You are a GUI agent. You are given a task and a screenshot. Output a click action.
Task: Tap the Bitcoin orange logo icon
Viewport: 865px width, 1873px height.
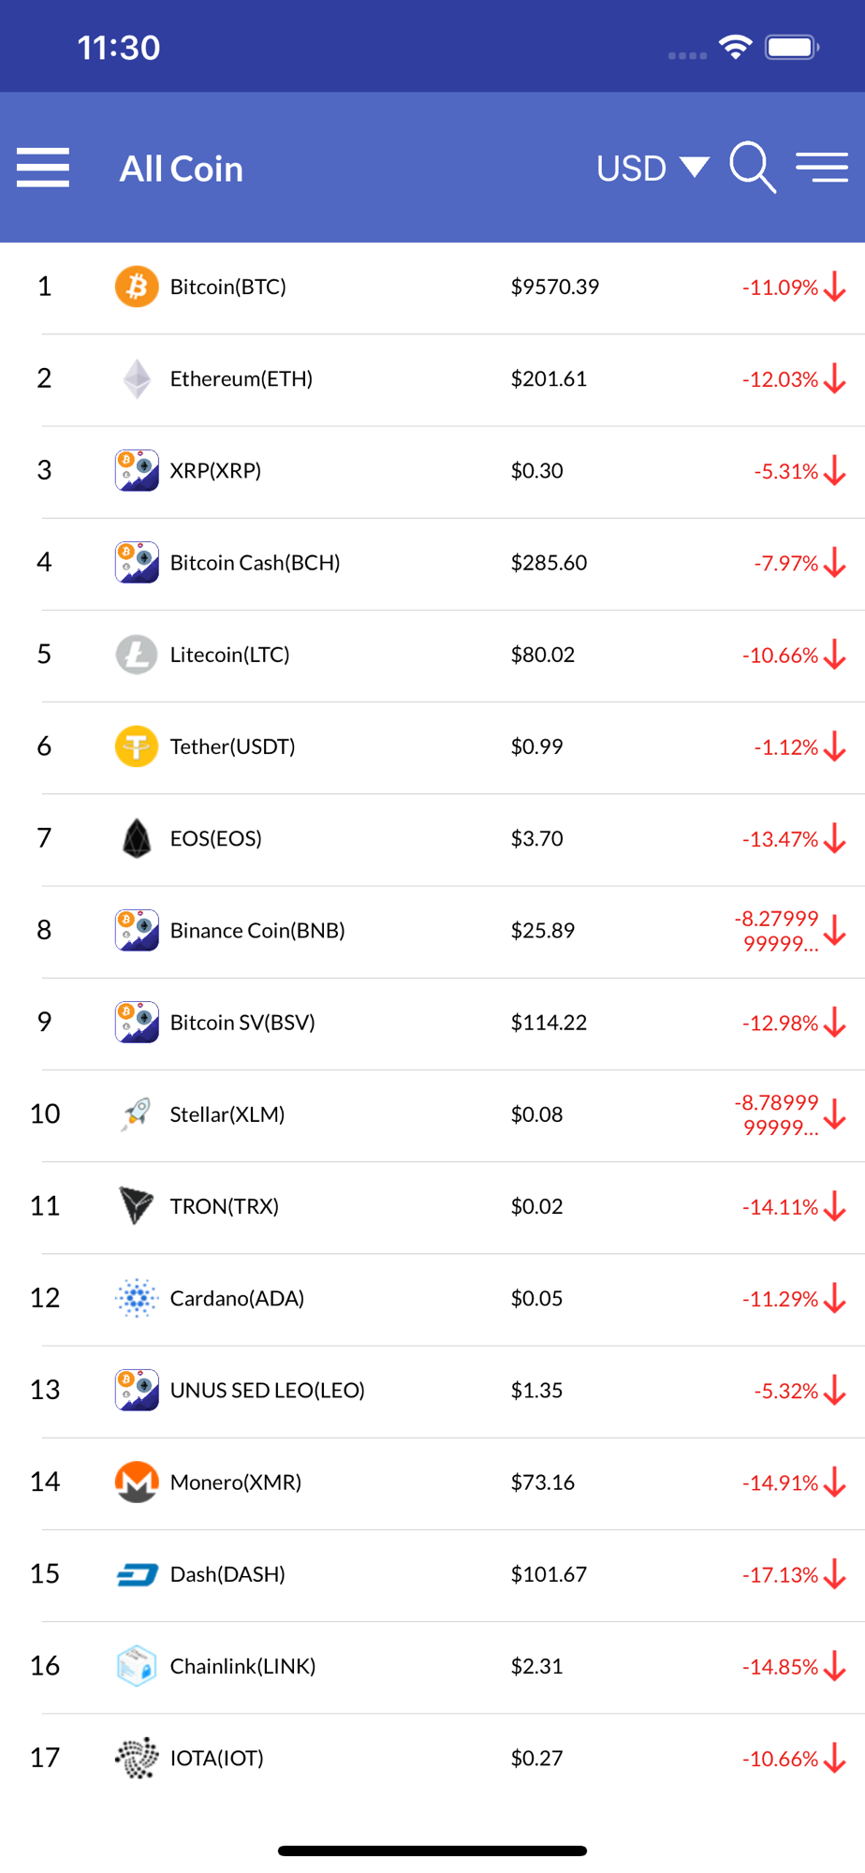point(137,287)
